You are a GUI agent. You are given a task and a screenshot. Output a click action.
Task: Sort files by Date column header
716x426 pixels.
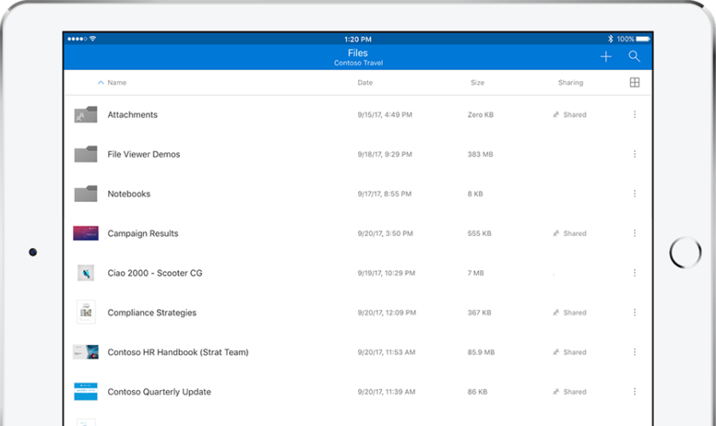point(365,83)
